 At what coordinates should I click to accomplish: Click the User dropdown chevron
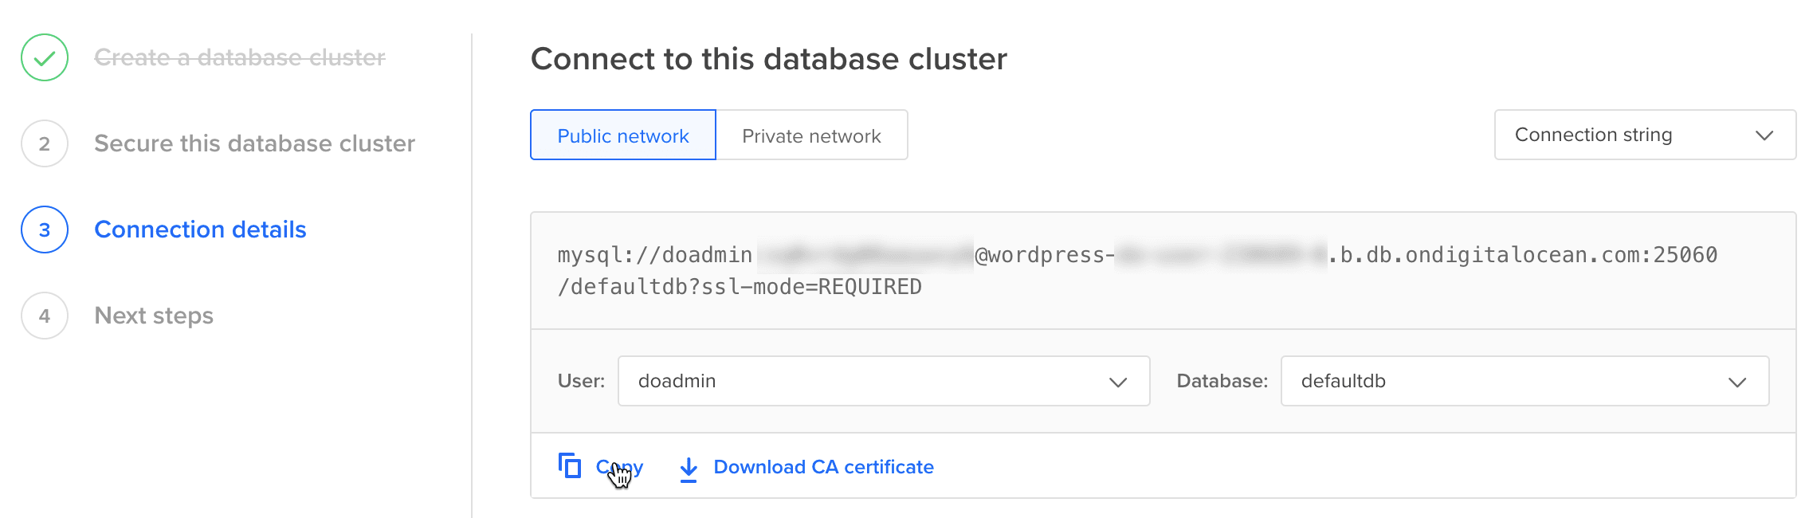pos(1122,381)
